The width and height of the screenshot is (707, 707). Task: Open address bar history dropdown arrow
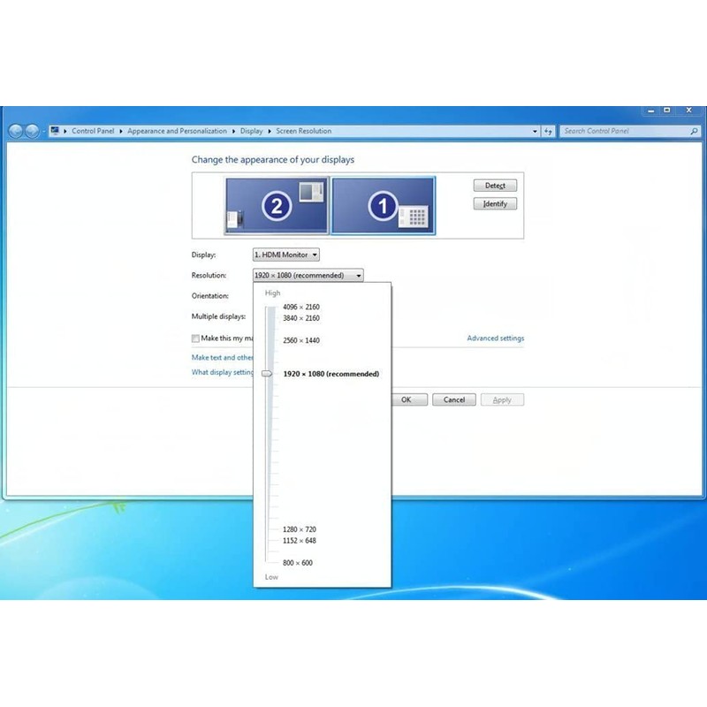(x=535, y=131)
